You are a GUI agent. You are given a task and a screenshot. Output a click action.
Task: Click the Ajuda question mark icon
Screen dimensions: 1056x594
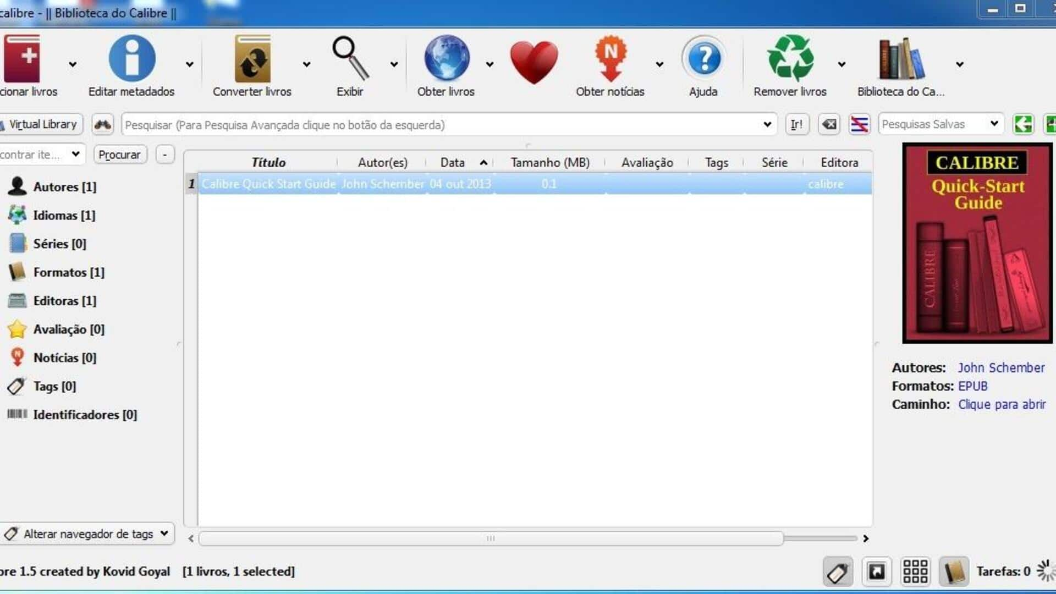(704, 58)
